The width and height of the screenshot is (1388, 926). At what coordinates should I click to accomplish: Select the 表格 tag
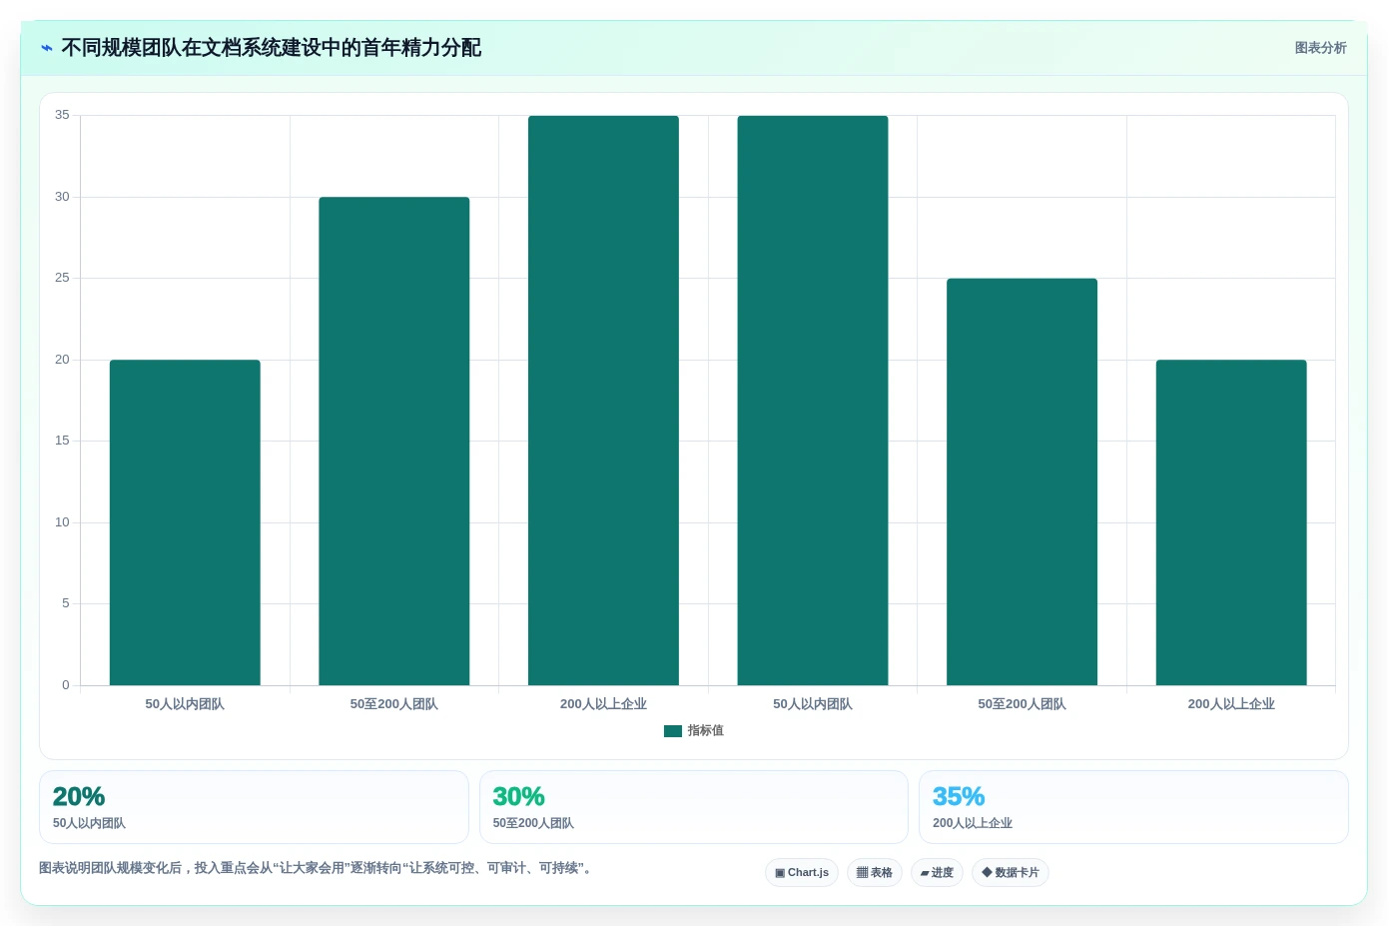click(x=875, y=872)
